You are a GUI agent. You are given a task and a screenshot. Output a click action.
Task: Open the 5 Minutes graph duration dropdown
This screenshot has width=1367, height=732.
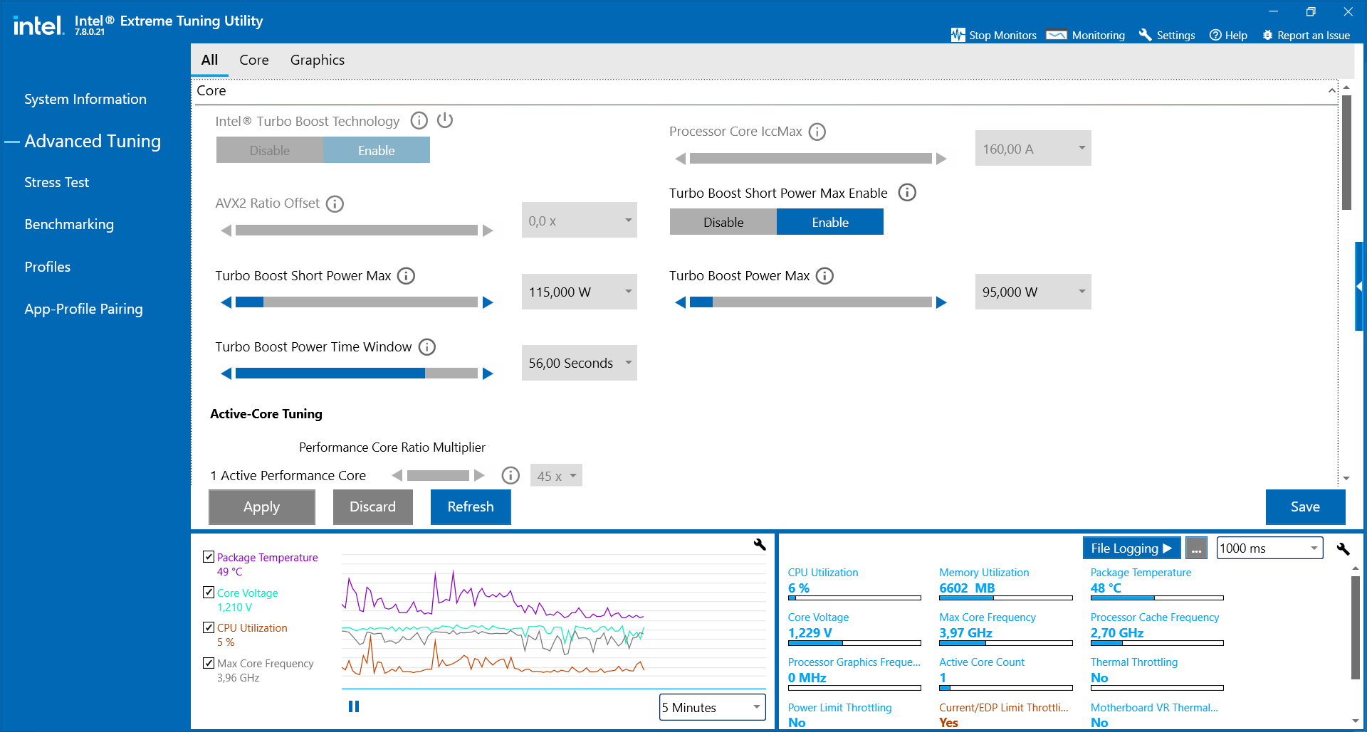tap(713, 707)
